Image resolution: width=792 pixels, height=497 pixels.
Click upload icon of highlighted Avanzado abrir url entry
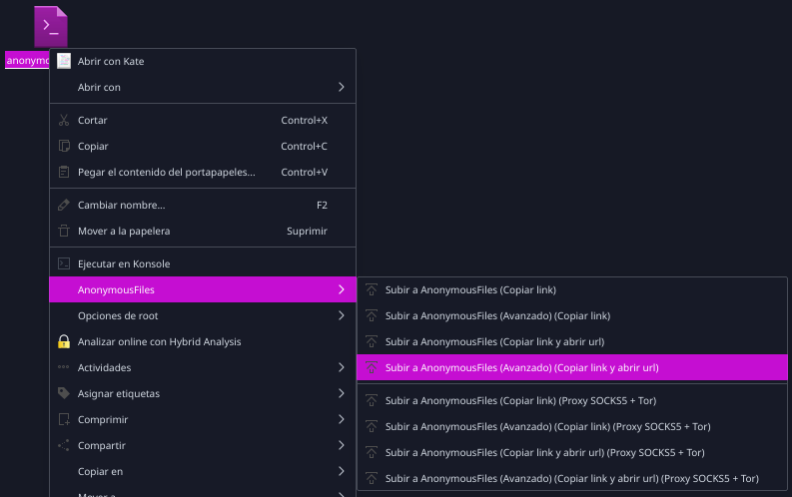pyautogui.click(x=372, y=368)
